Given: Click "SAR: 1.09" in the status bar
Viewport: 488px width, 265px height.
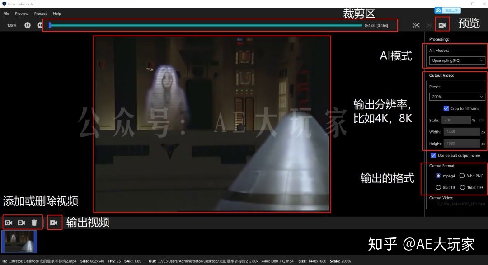Looking at the screenshot, I should (133, 261).
